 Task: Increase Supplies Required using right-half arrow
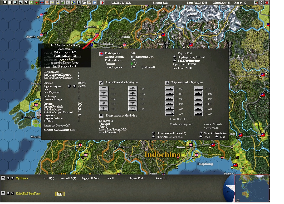(75, 86)
